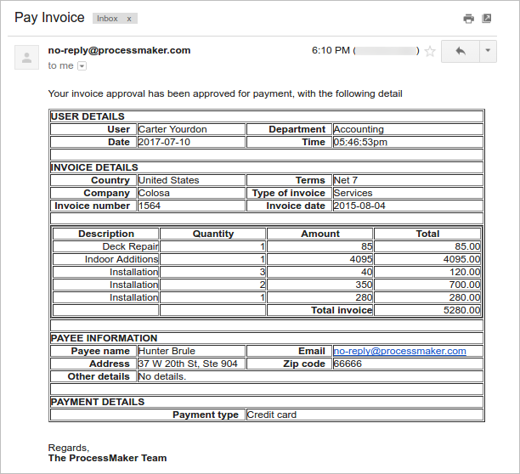520x474 pixels.
Task: Remove the Inbox label with x
Action: (129, 19)
